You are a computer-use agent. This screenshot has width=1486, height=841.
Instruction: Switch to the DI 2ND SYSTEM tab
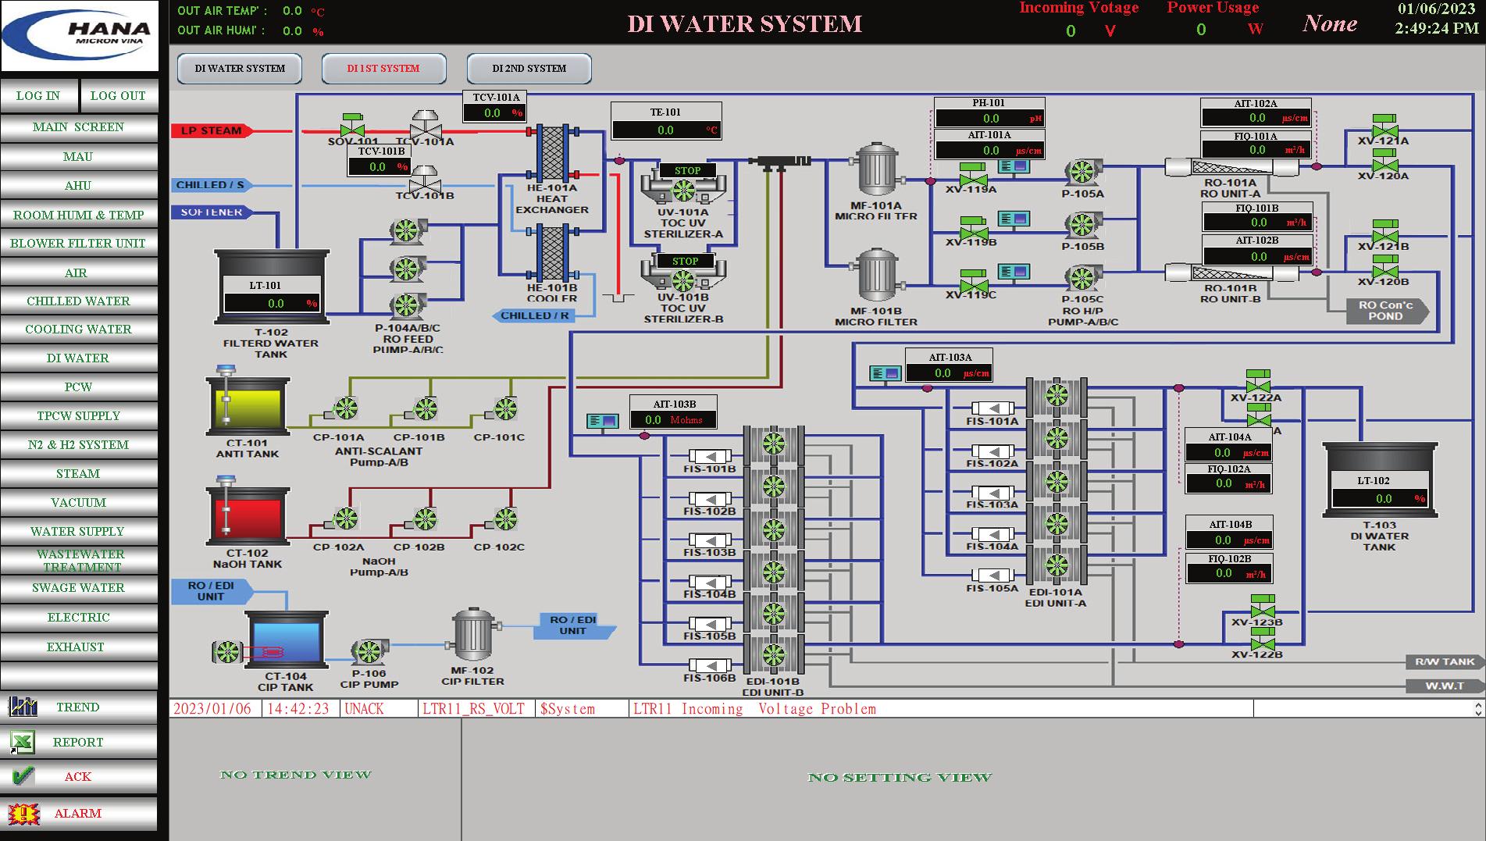point(529,69)
